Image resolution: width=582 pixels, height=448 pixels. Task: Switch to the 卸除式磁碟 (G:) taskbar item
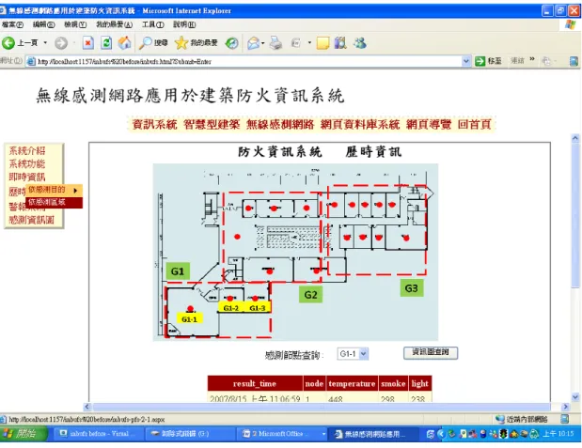[x=191, y=434]
